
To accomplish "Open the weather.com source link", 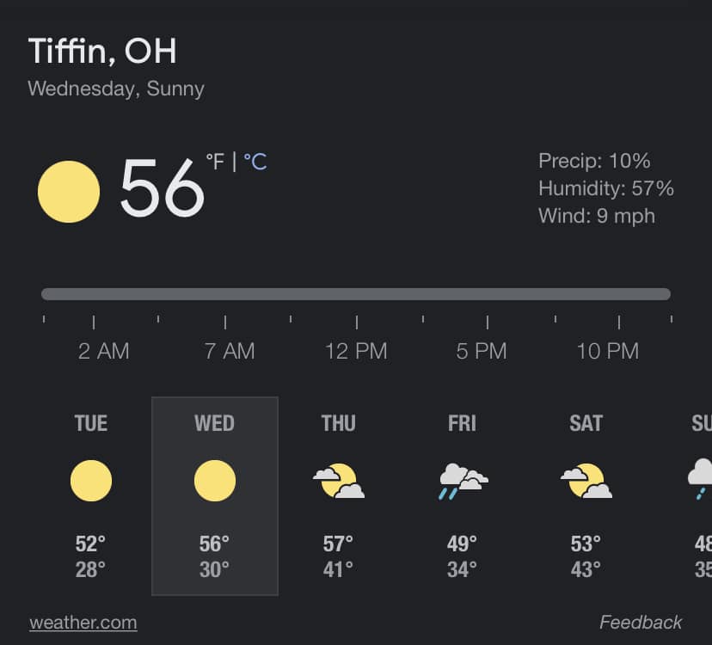I will 83,623.
